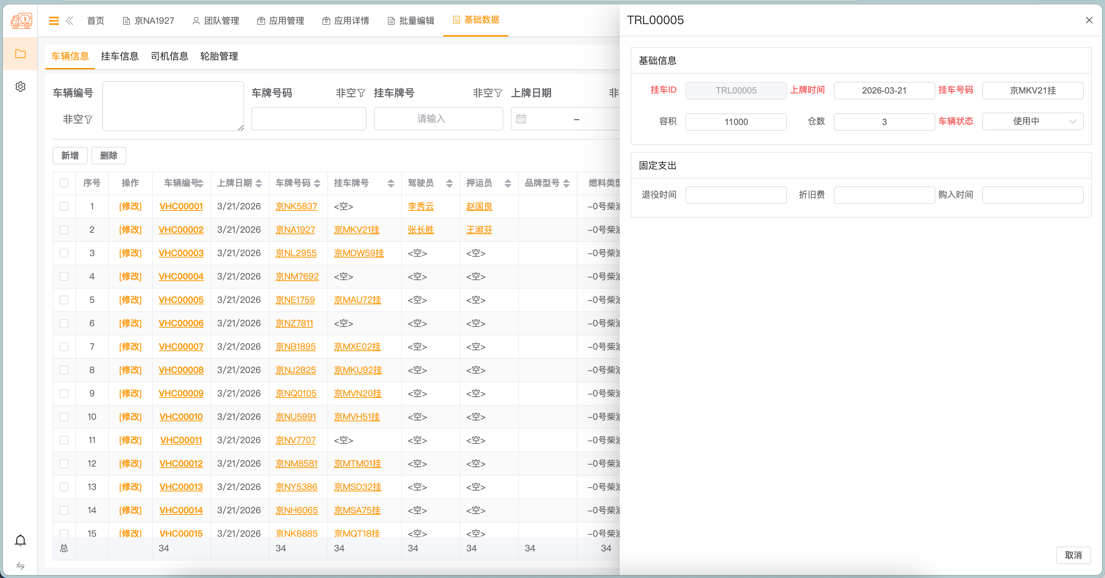Open the settings gear in the left sidebar
The width and height of the screenshot is (1105, 578).
pos(20,86)
